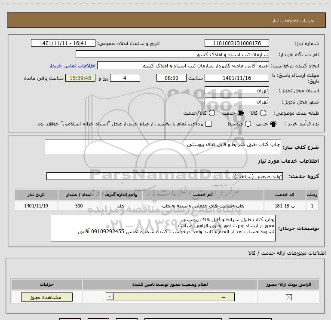Click اعلام وضعیت مجوز column header
The height and width of the screenshot is (320, 331).
(x=170, y=284)
